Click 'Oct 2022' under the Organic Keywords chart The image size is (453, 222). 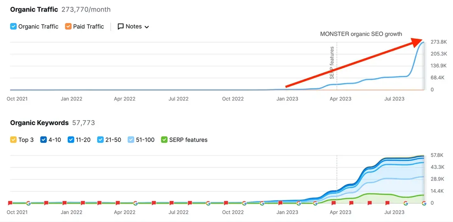233,212
